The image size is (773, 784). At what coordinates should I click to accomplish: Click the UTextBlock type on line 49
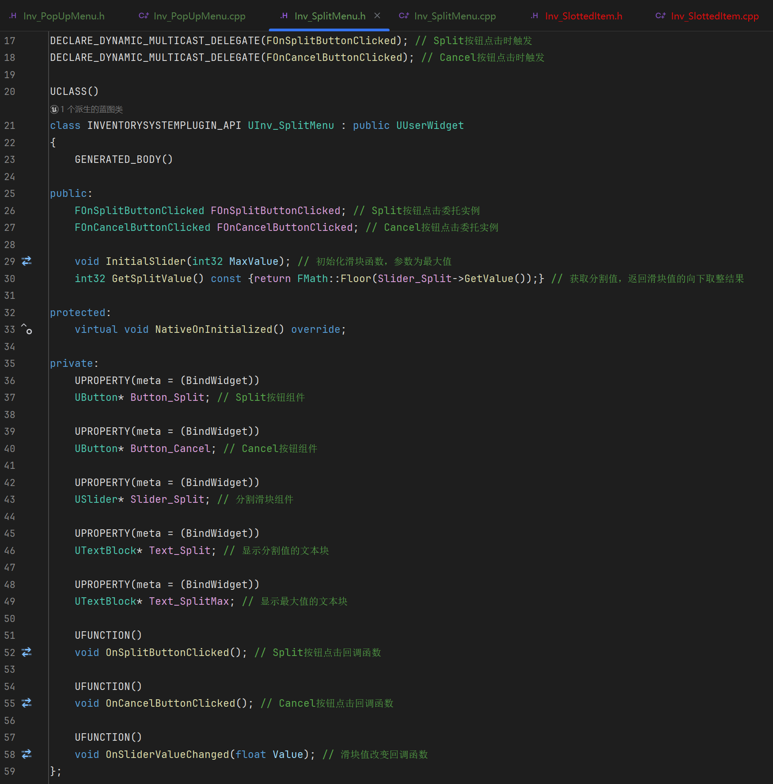pos(106,601)
